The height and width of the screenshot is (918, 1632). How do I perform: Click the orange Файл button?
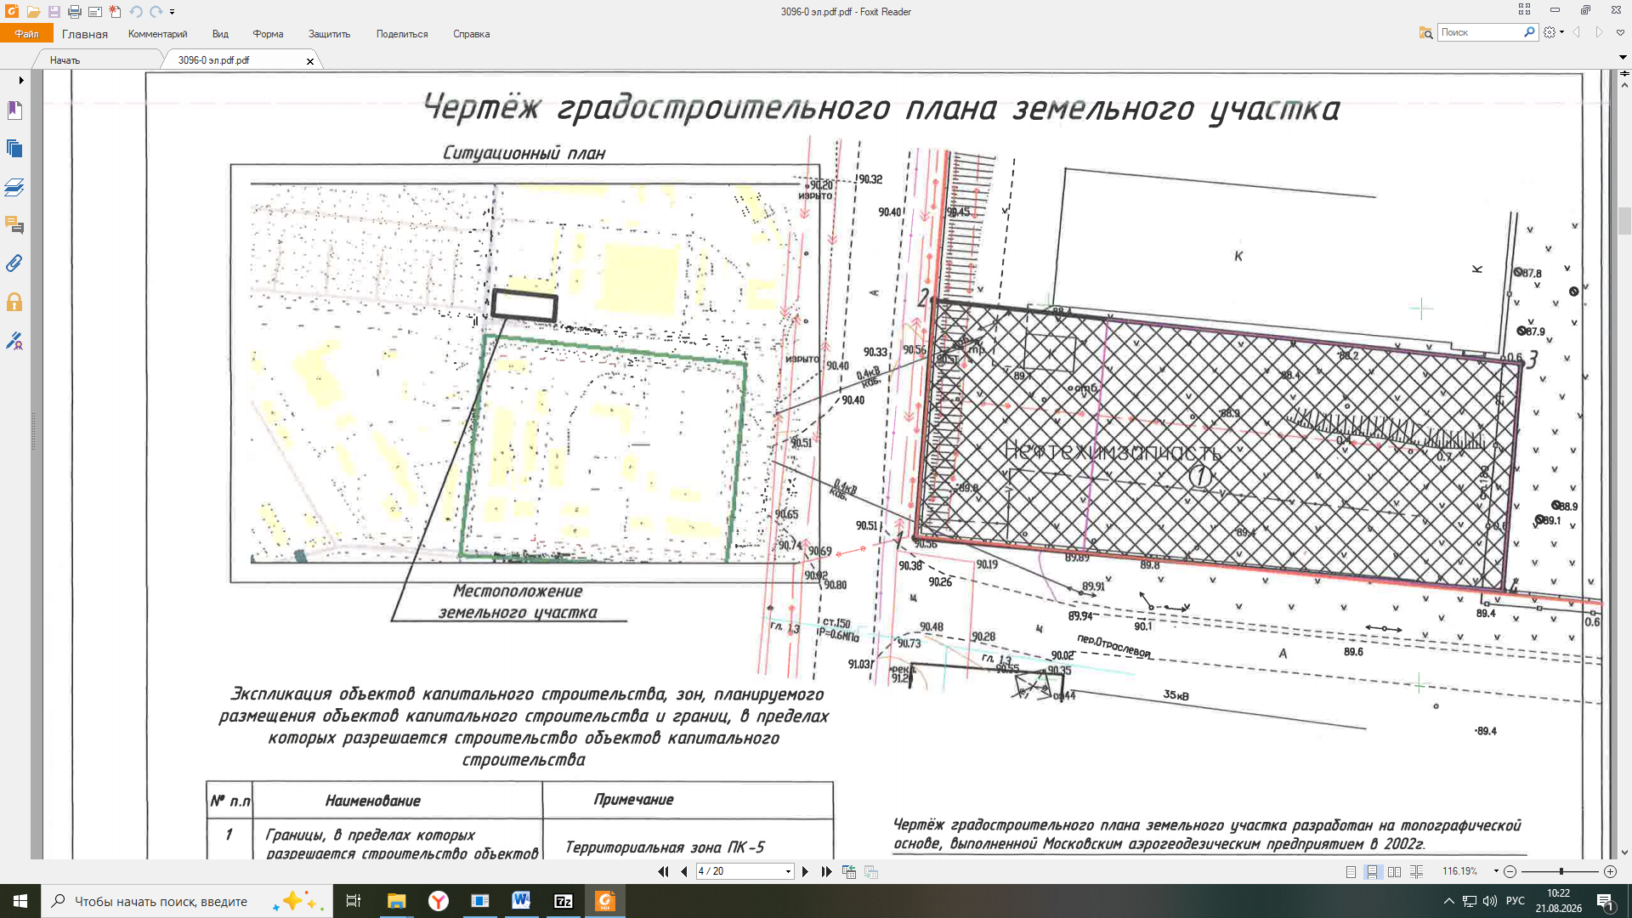(x=26, y=34)
